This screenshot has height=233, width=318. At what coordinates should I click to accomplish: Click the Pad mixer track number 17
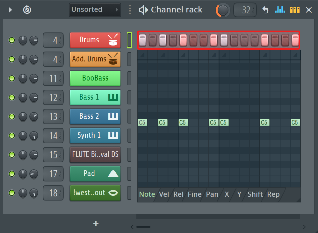coord(53,173)
